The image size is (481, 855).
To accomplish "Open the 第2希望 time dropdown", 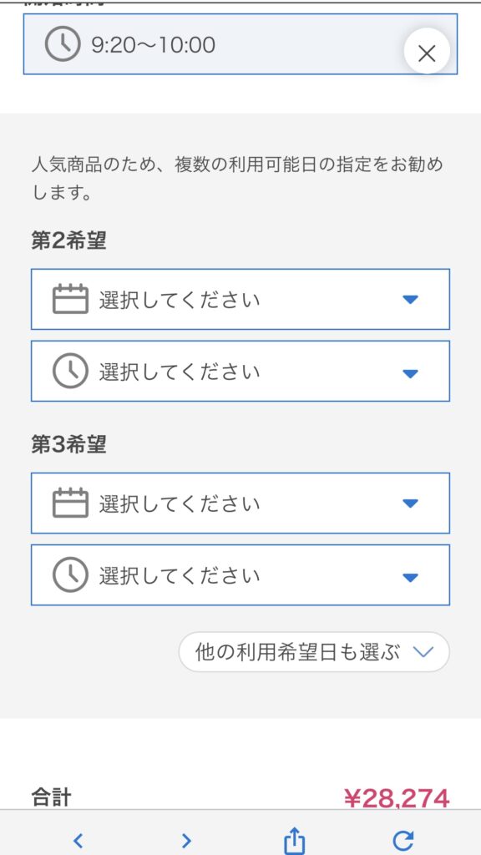I will click(240, 372).
